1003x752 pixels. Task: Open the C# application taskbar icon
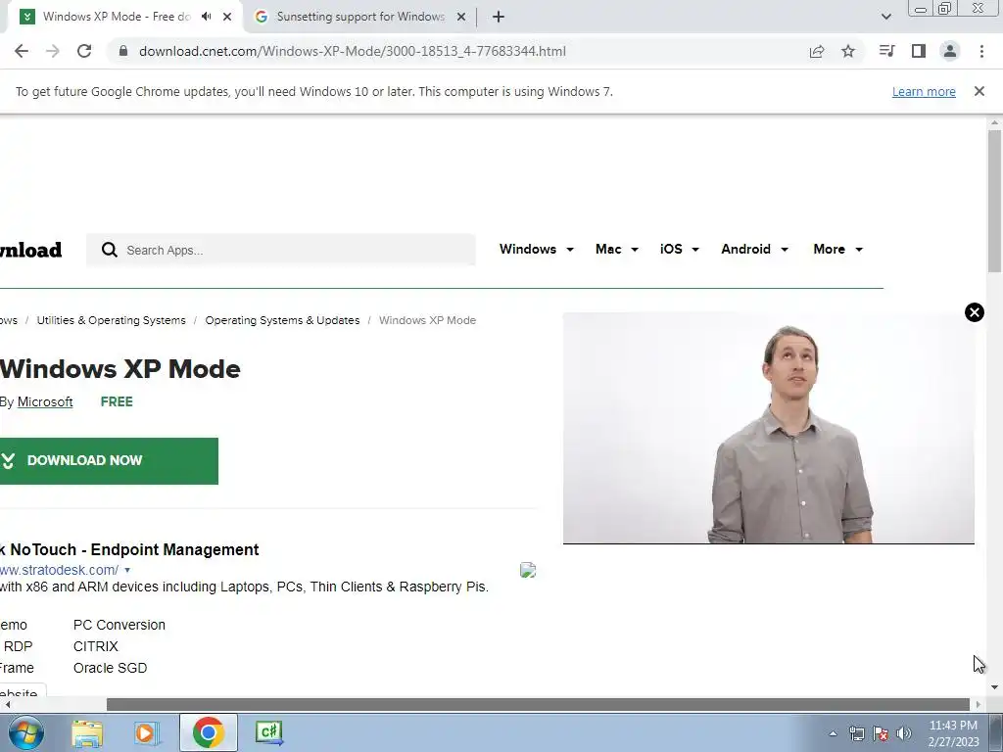(x=268, y=732)
